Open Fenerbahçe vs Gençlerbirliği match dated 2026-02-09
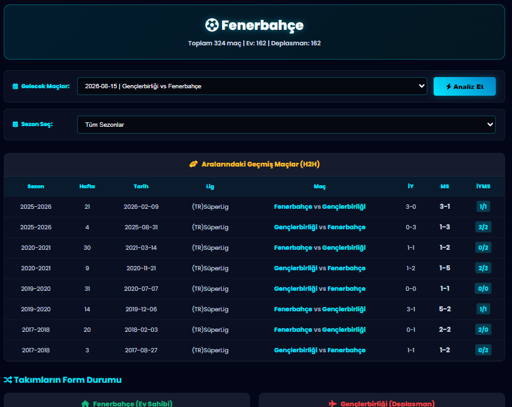 click(x=320, y=206)
